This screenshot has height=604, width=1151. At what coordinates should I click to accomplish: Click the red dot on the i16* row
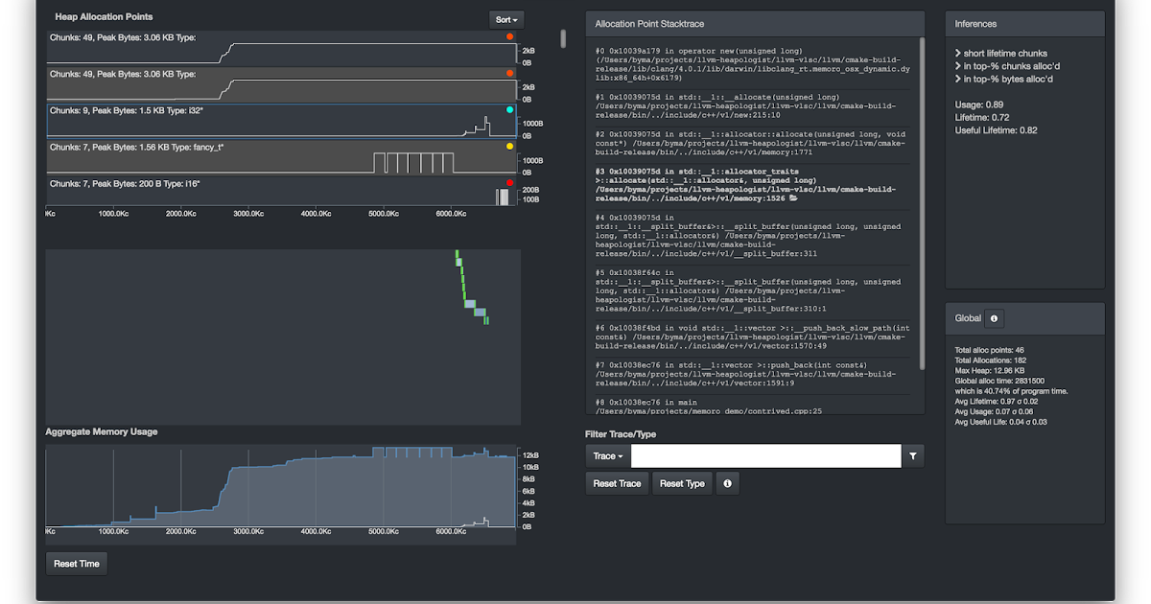coord(510,183)
